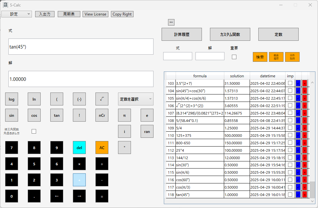318x208 pixels.
Task: Insert the square root symbol
Action: pos(102,99)
